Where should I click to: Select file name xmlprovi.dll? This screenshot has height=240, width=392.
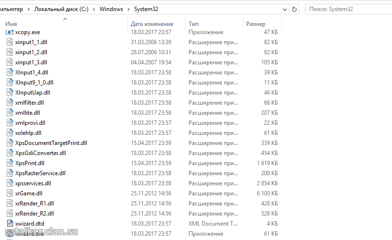pyautogui.click(x=30, y=123)
